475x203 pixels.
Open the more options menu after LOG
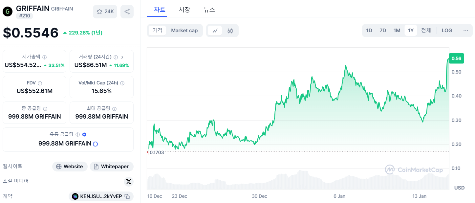click(x=465, y=30)
